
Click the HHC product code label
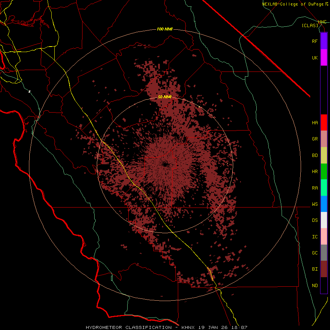pos(322,22)
